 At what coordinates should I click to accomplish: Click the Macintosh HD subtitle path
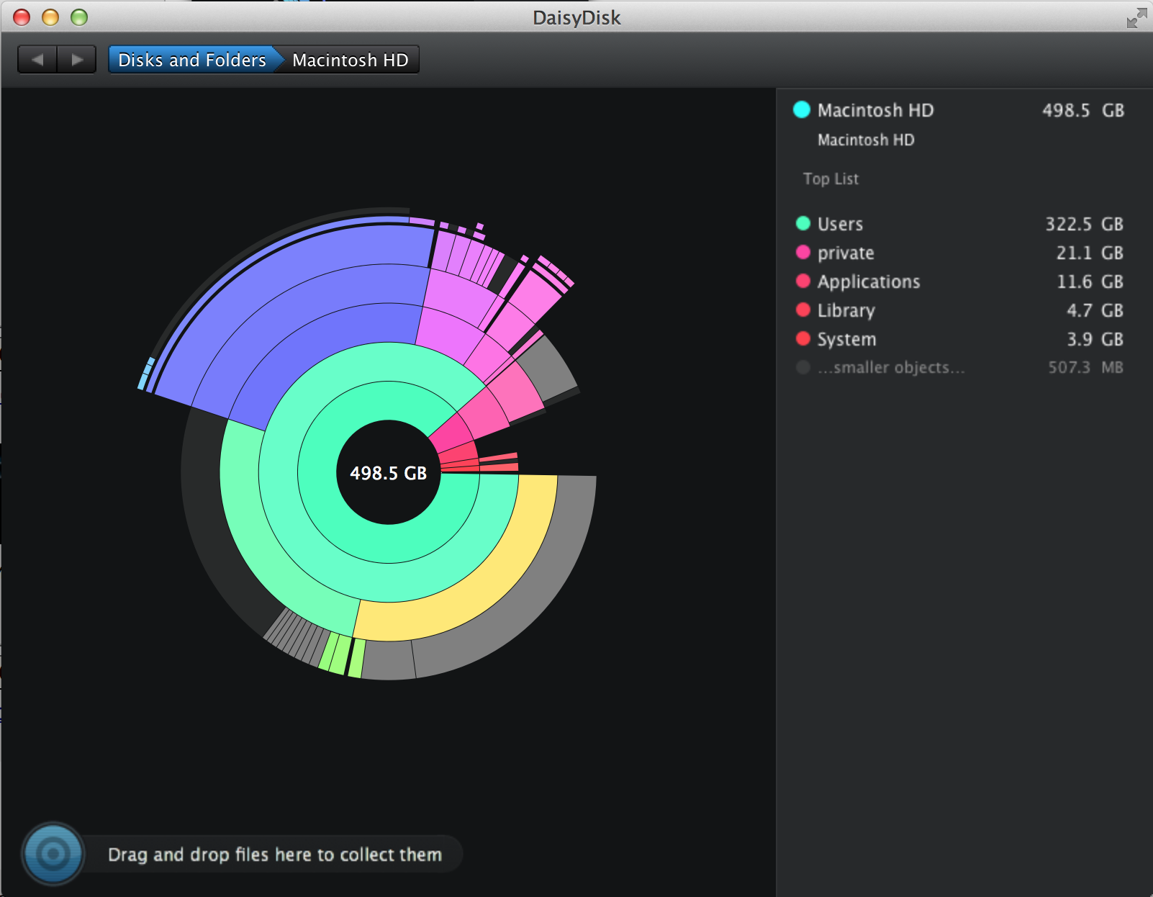[x=866, y=140]
